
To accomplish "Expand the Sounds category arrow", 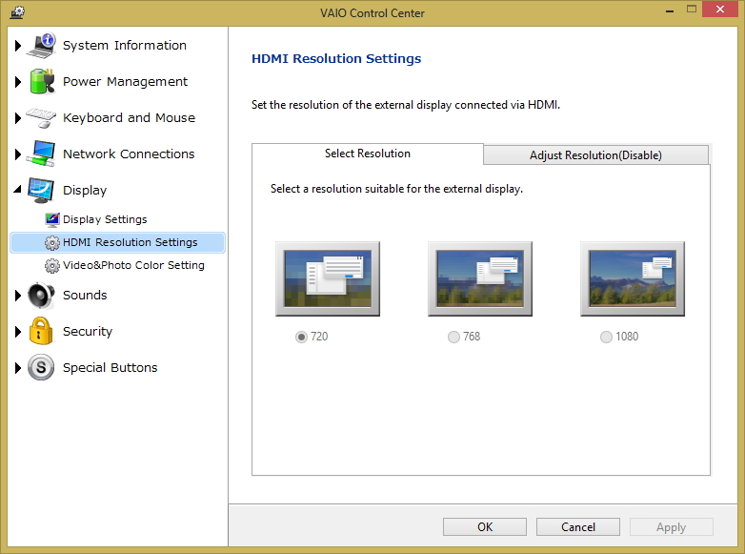I will (18, 296).
